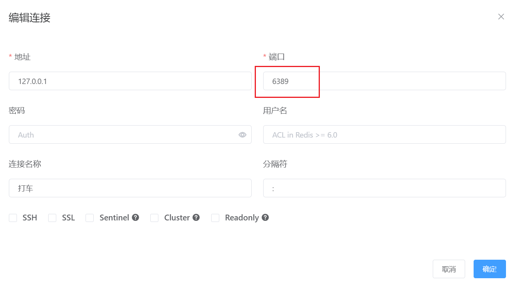The width and height of the screenshot is (516, 289).
Task: Click the 连接名称 field label
Action: click(25, 164)
